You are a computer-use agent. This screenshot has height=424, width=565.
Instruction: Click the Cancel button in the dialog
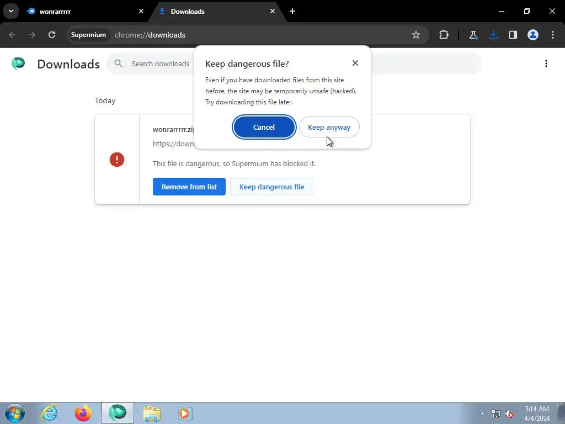pos(264,127)
